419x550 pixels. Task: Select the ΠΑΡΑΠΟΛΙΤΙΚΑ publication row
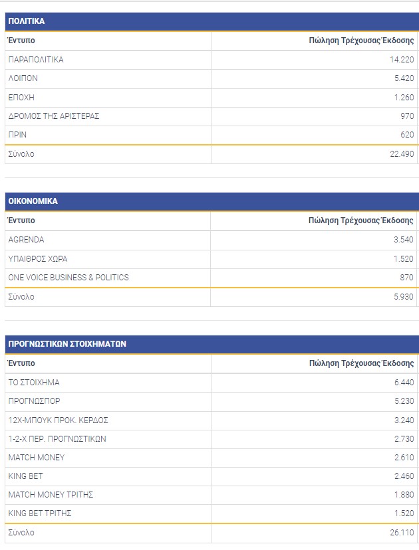point(211,60)
